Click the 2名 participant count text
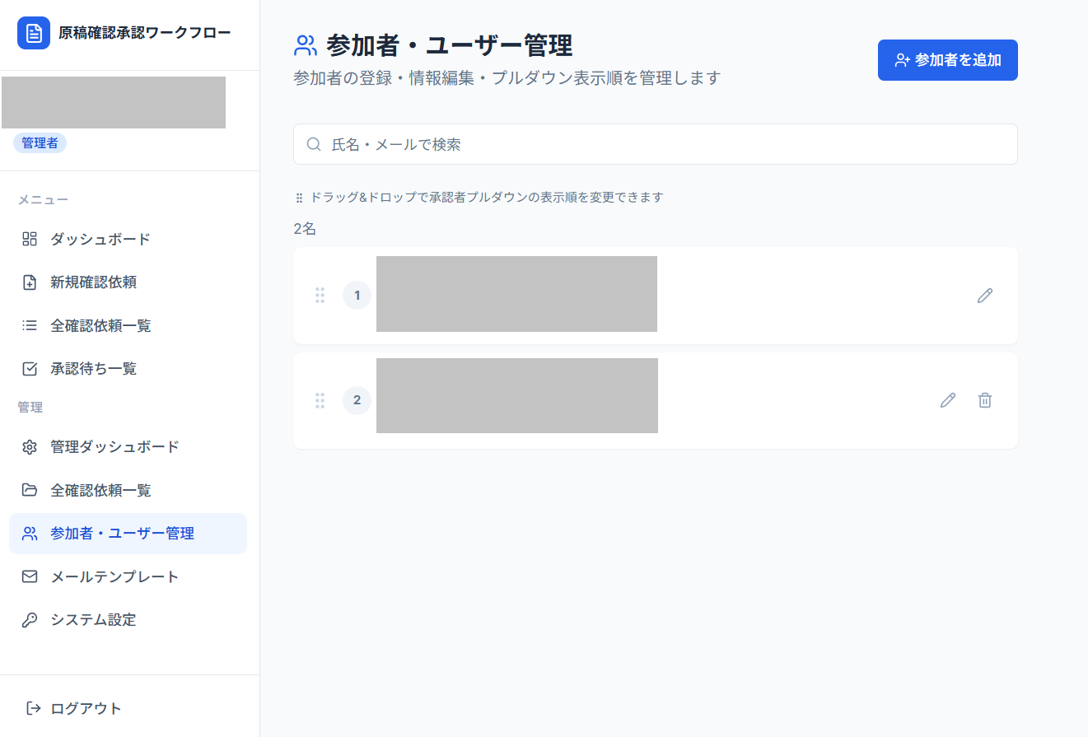1088x737 pixels. coord(305,229)
